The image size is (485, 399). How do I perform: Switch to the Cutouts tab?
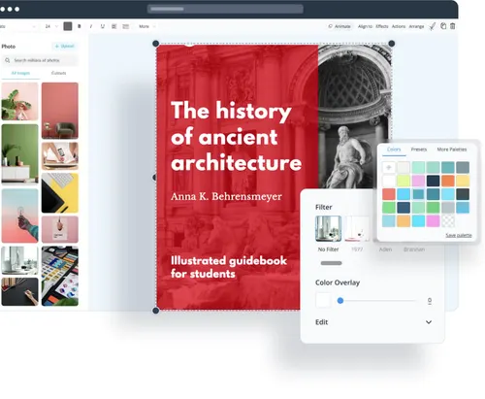[58, 73]
